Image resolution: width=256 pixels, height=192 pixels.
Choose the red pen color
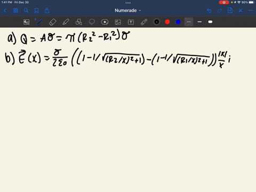(167, 22)
